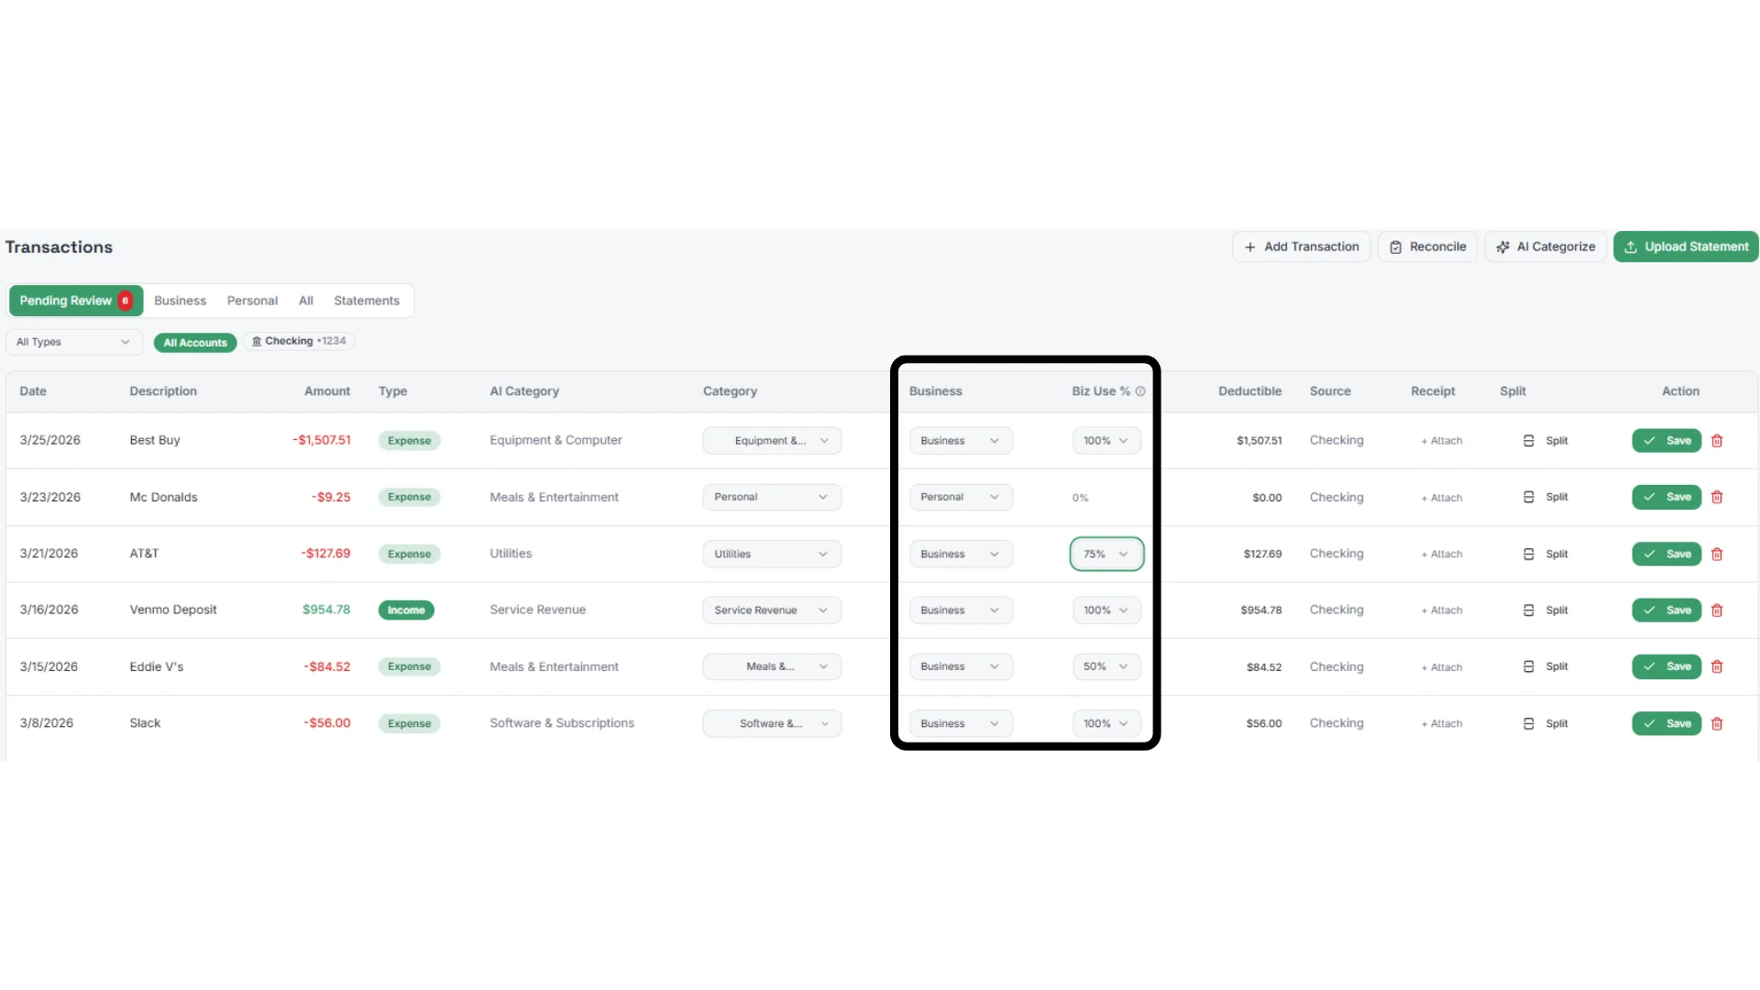Attach a receipt to Slack row
Image resolution: width=1760 pixels, height=990 pixels.
(x=1442, y=723)
